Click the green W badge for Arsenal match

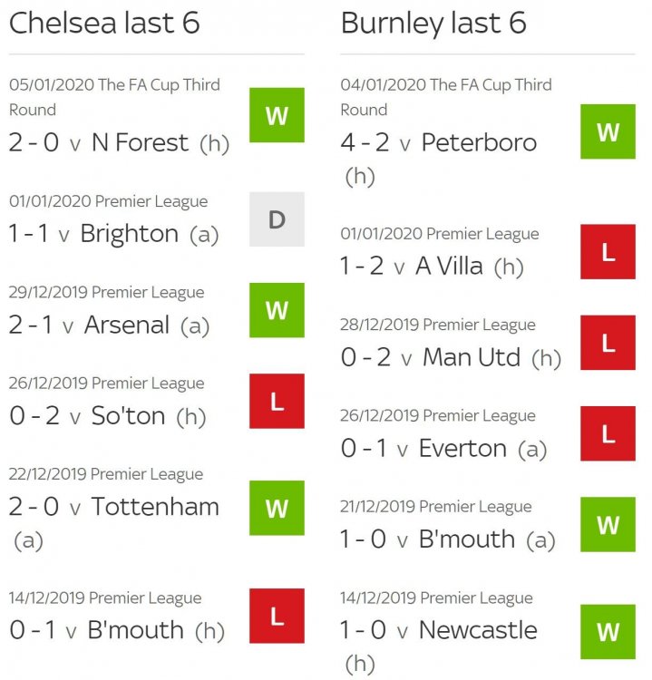click(277, 310)
